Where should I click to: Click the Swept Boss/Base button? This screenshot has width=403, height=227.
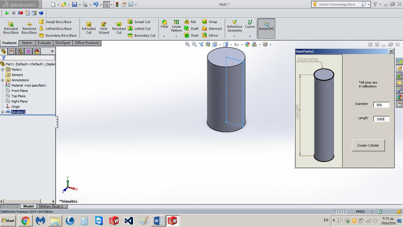tap(55, 22)
